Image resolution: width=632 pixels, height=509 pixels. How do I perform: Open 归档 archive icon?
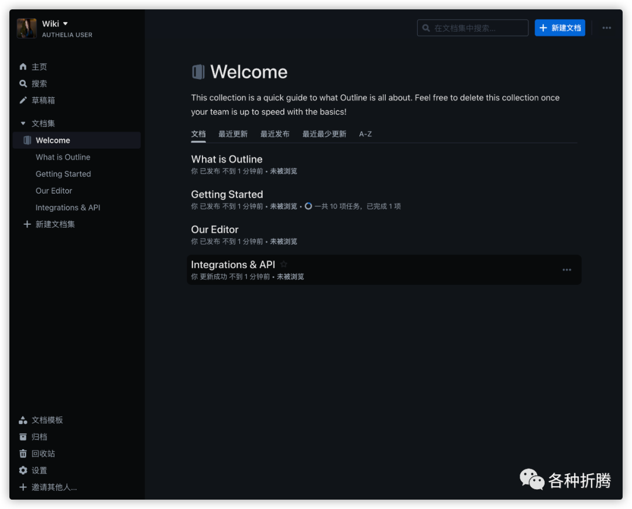click(x=23, y=437)
